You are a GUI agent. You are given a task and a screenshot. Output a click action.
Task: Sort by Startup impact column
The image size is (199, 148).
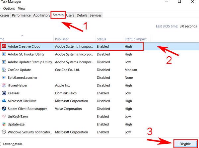coord(135,39)
